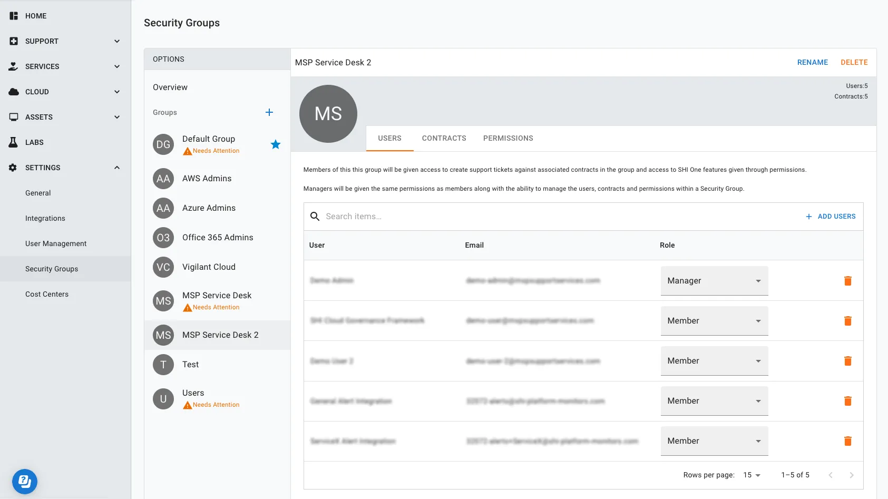Click the large MS group avatar
Screen dimensions: 888x499
pos(328,114)
